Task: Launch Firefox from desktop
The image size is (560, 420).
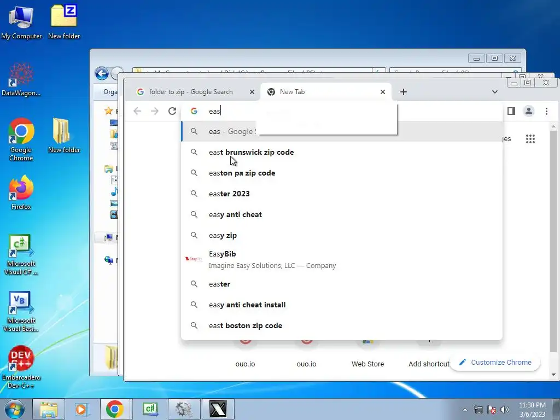Action: tap(21, 192)
